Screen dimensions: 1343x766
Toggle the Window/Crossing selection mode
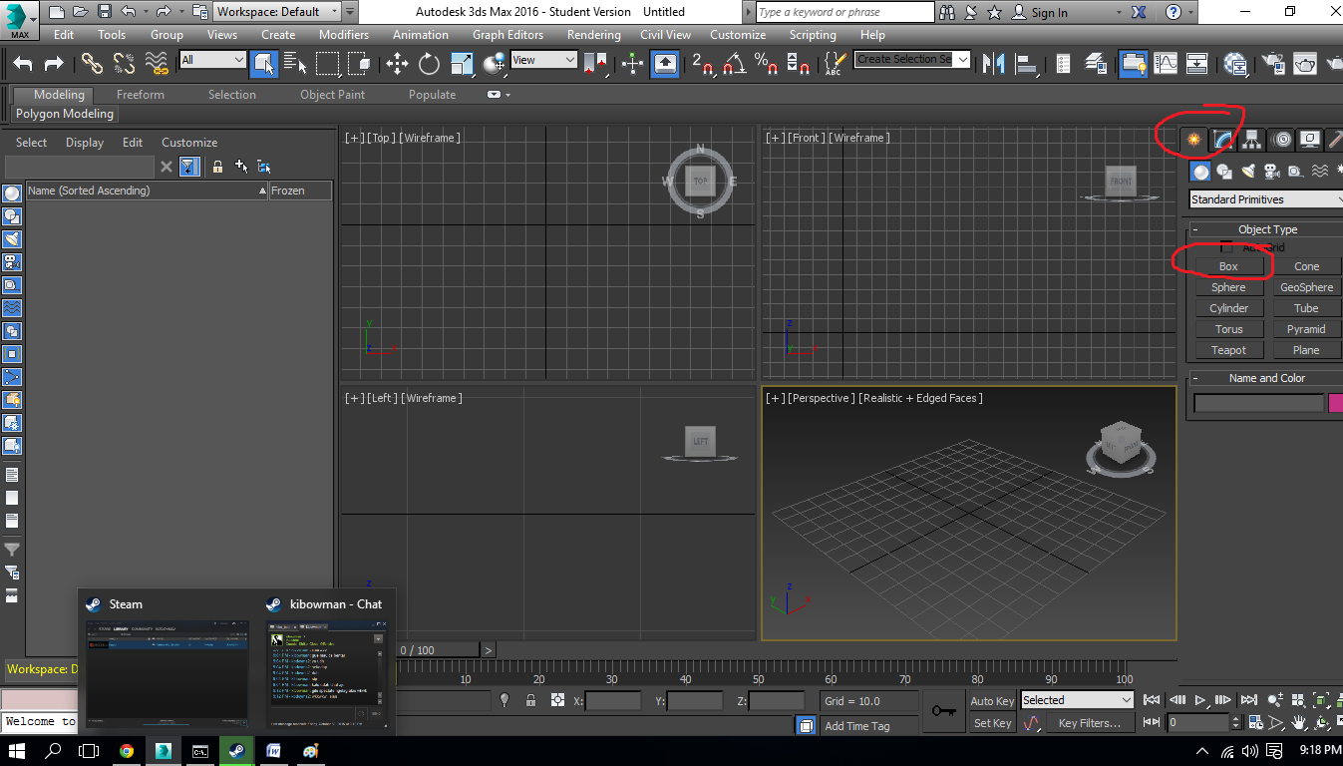(x=359, y=63)
